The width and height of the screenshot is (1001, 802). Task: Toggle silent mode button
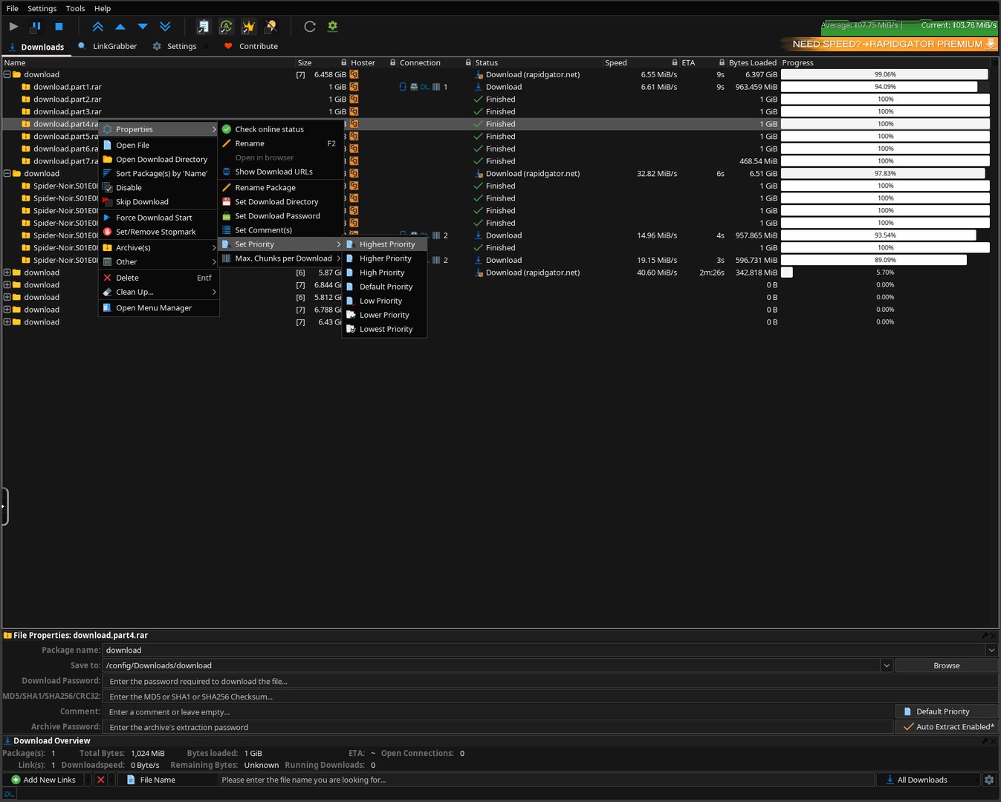pos(271,26)
